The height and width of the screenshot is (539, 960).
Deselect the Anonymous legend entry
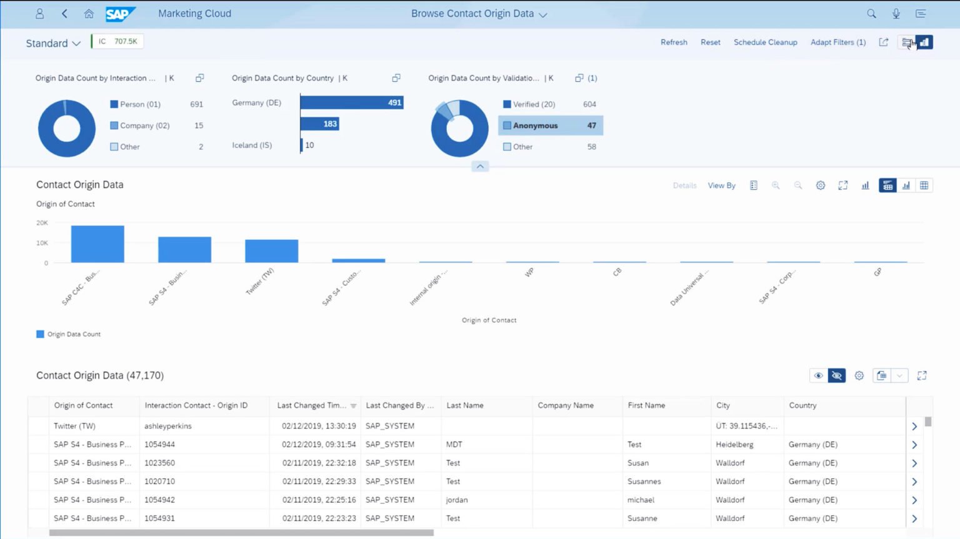click(551, 126)
